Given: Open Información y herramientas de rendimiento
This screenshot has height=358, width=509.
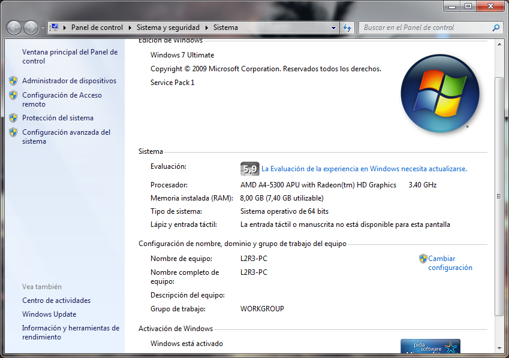Looking at the screenshot, I should coord(70,332).
